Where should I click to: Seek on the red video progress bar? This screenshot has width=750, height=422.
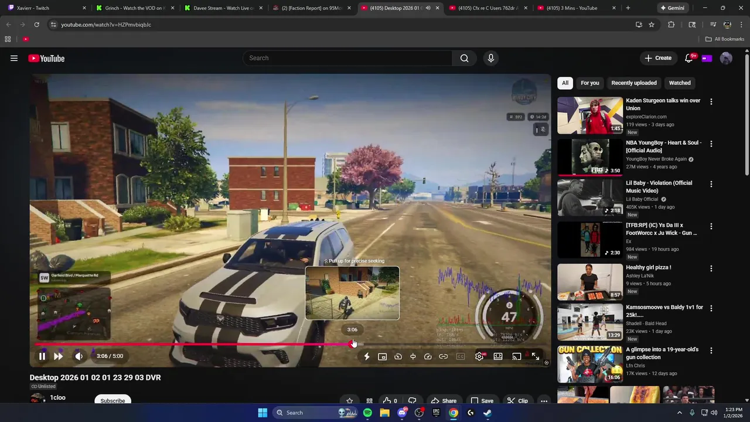[x=291, y=344]
